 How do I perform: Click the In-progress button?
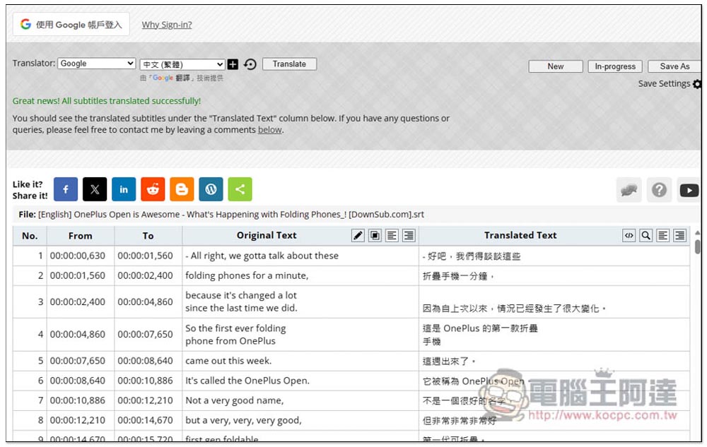tap(615, 66)
